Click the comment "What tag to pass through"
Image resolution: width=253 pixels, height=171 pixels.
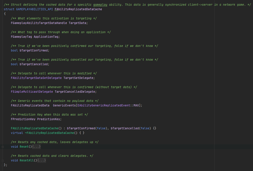[61, 32]
